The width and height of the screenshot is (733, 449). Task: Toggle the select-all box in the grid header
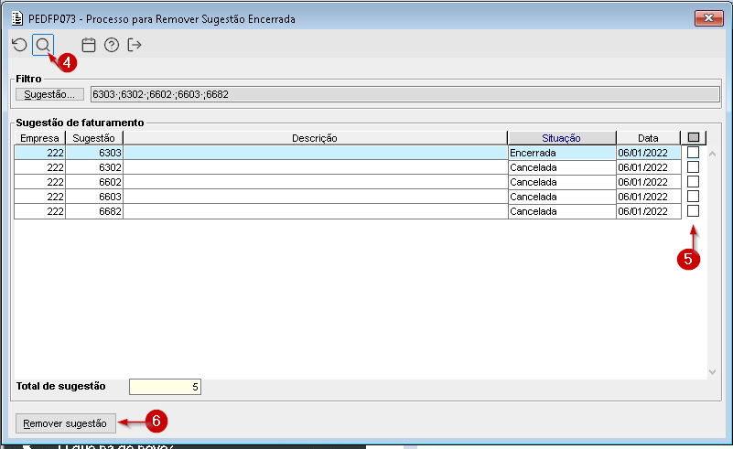[x=694, y=137]
